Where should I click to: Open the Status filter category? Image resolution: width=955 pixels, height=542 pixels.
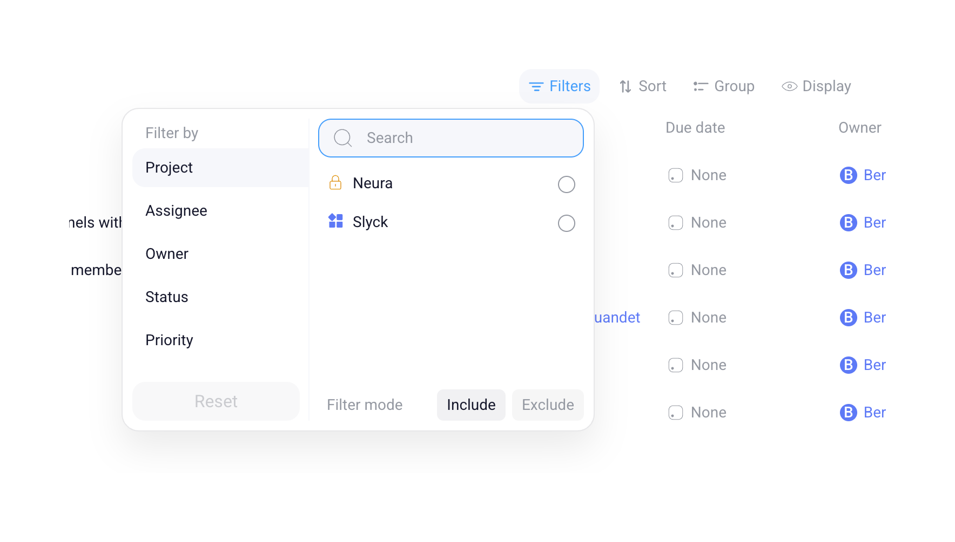(x=166, y=297)
